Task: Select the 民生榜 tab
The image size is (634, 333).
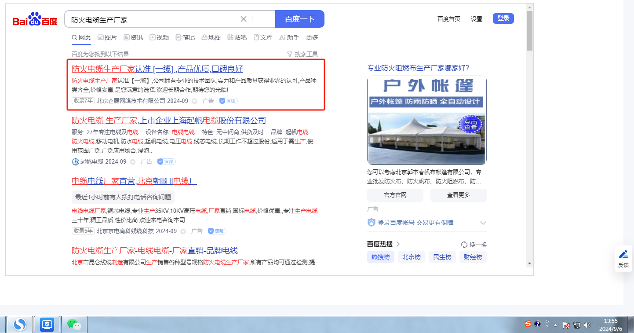Action: (442, 257)
